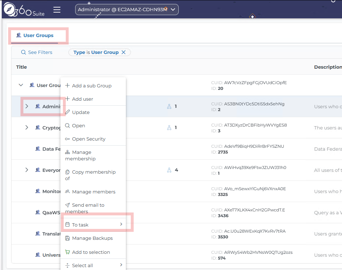Choose Copy membership of entry
Viewport: 342px width, 270px height.
pyautogui.click(x=93, y=175)
